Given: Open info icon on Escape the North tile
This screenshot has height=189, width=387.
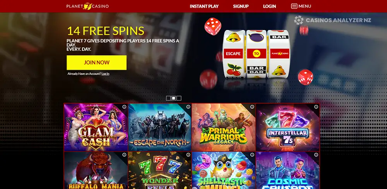Looking at the screenshot, I should [x=188, y=107].
